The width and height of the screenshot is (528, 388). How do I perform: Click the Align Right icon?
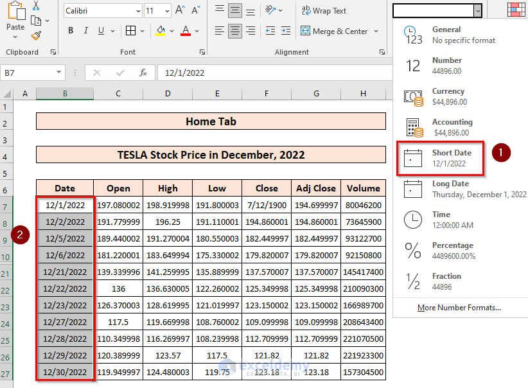[251, 31]
